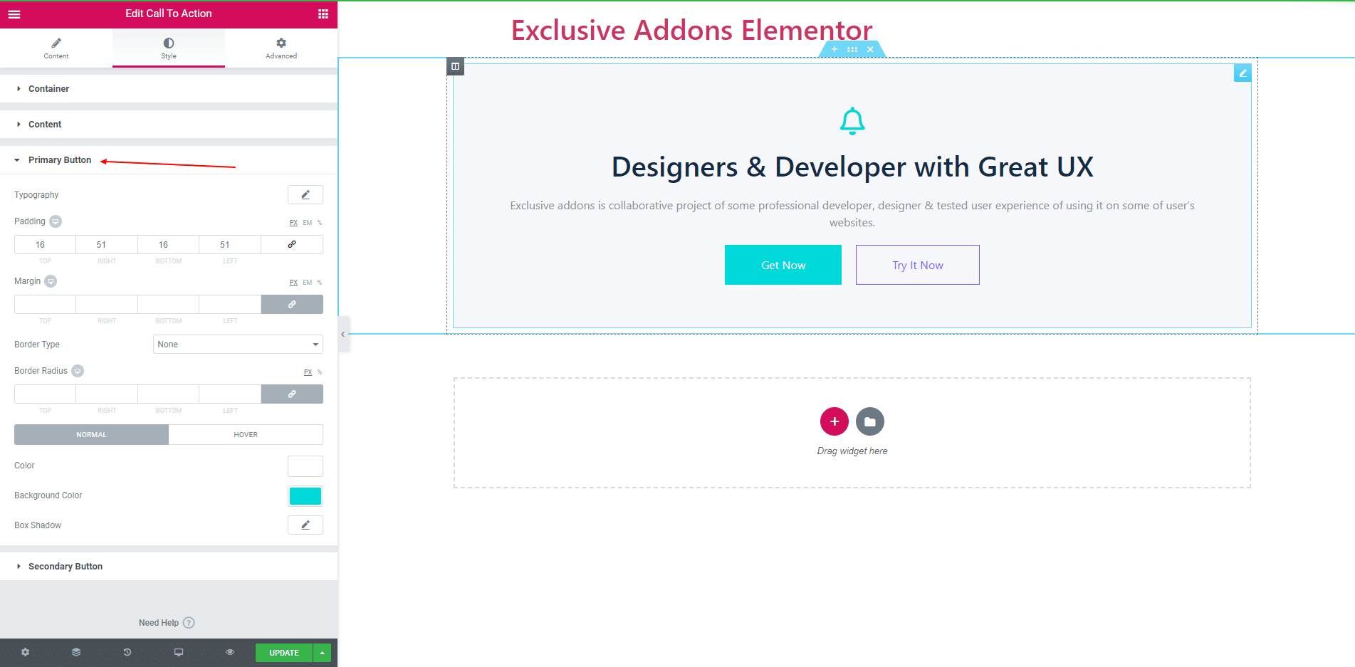Image resolution: width=1355 pixels, height=667 pixels.
Task: Select PX unit for Margin
Action: click(293, 283)
